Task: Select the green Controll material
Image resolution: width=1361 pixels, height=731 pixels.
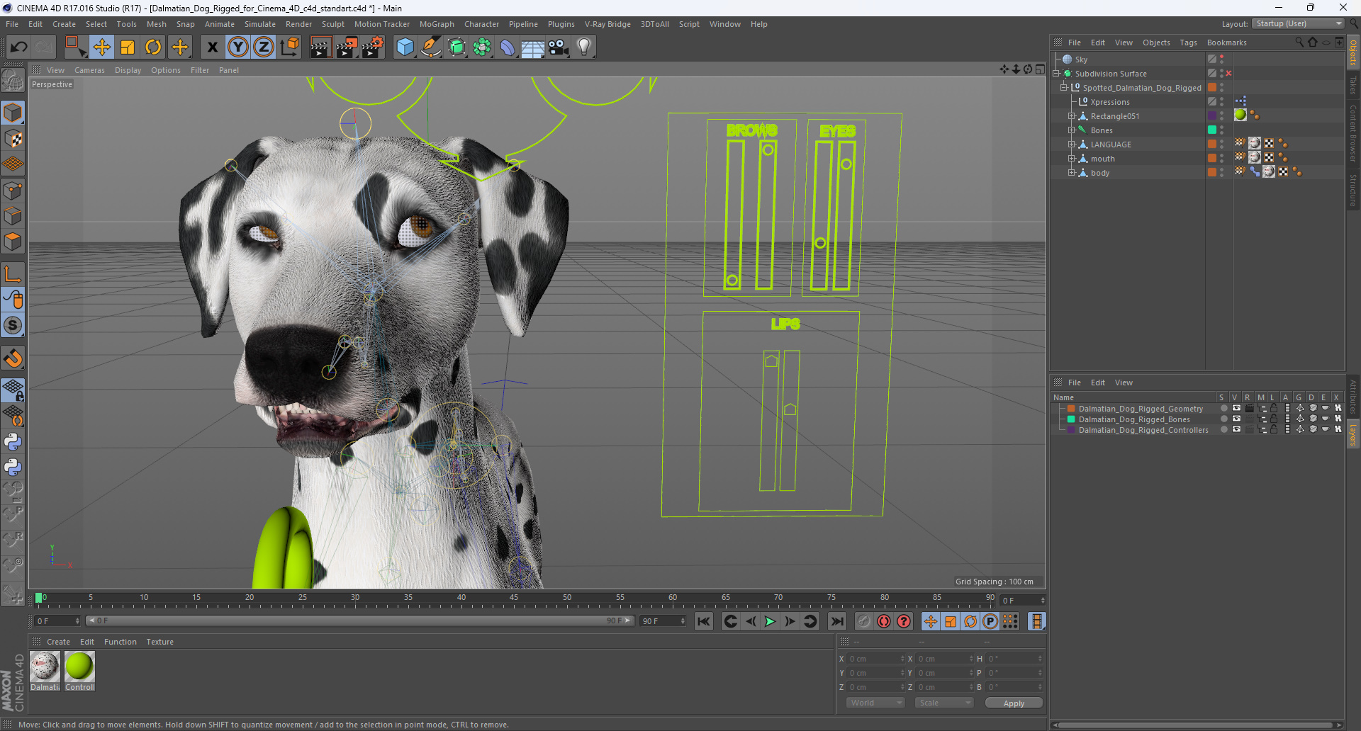Action: [79, 667]
